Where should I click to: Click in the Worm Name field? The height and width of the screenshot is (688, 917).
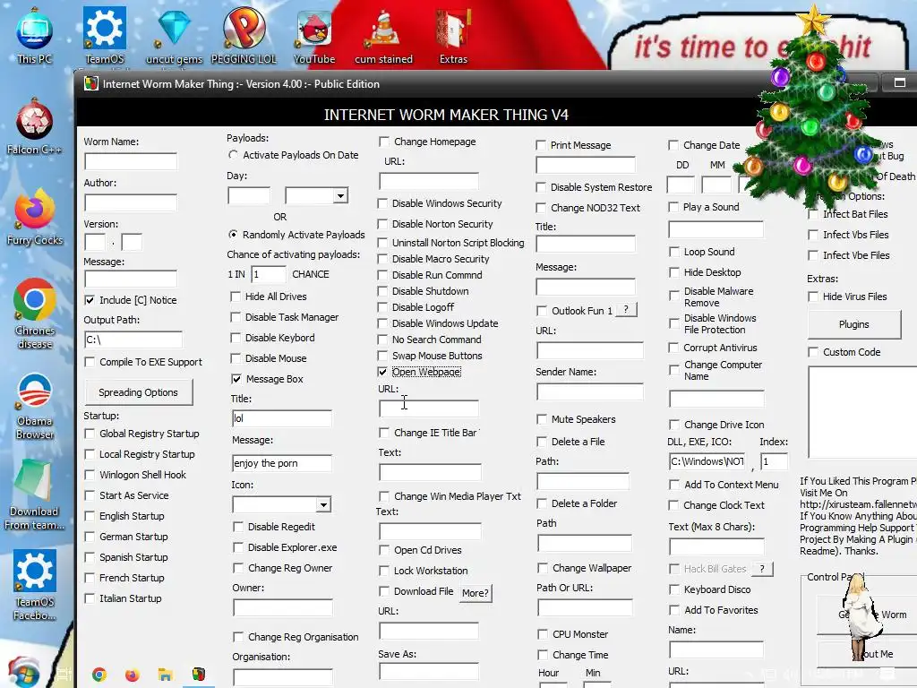131,161
